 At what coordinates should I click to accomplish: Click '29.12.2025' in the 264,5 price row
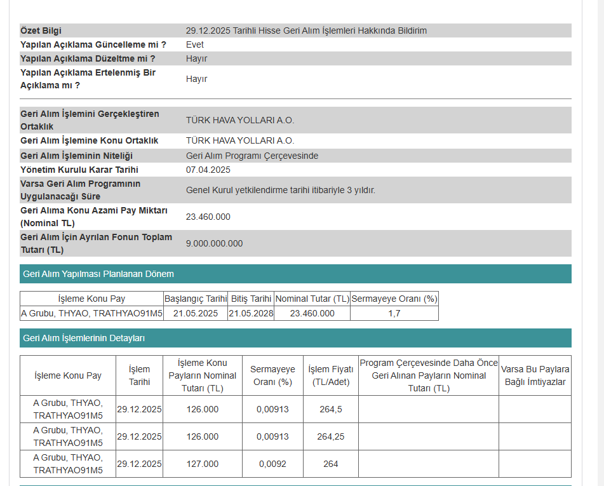140,409
